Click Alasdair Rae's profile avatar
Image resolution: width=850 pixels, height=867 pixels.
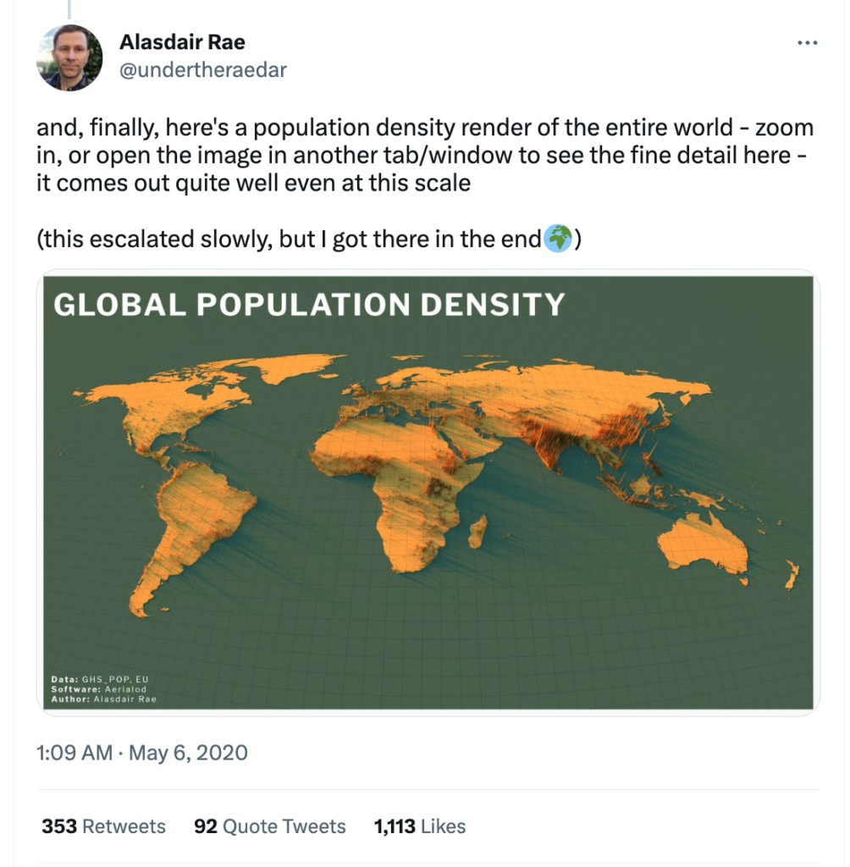[x=70, y=58]
